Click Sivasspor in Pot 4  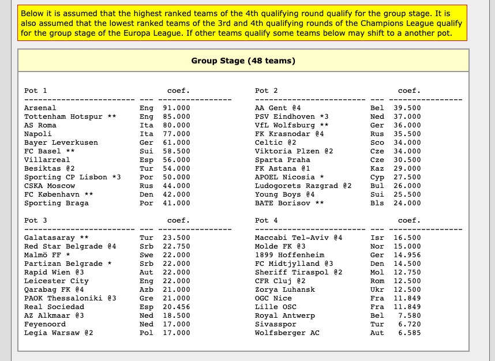click(x=276, y=325)
